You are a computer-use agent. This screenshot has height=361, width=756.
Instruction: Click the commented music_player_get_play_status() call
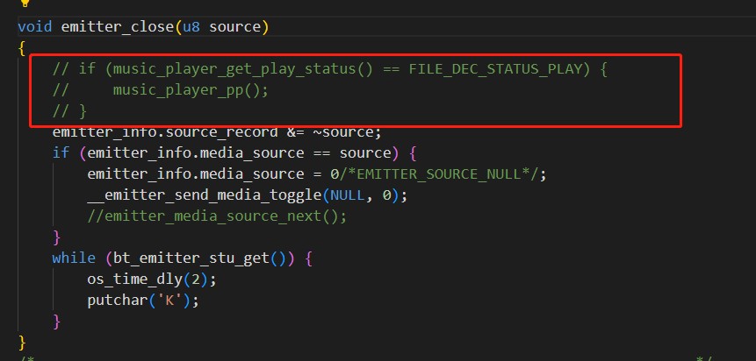pos(243,69)
